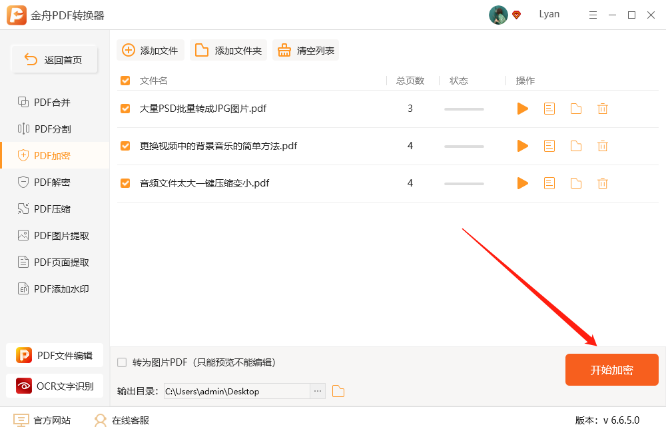Screen dimensions: 666x433
Task: Open the PDF图片提取 sidebar item
Action: [x=55, y=235]
